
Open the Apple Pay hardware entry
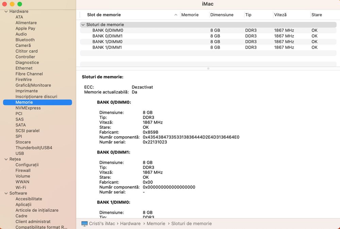[25, 29]
